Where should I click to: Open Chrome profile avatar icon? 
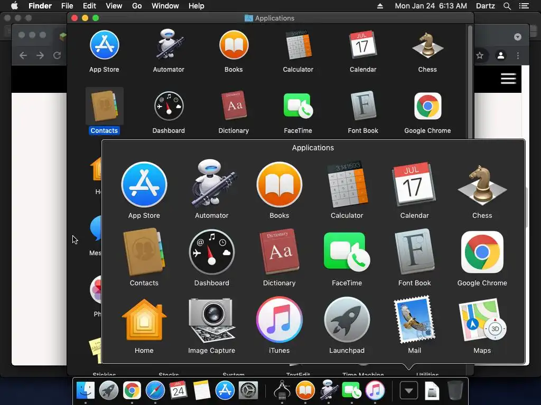pos(501,55)
